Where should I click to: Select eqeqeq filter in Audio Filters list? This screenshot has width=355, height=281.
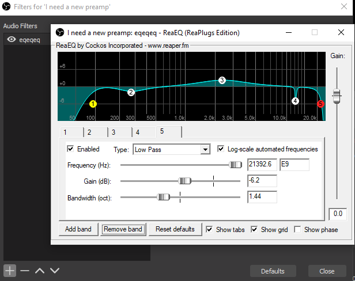click(x=27, y=40)
